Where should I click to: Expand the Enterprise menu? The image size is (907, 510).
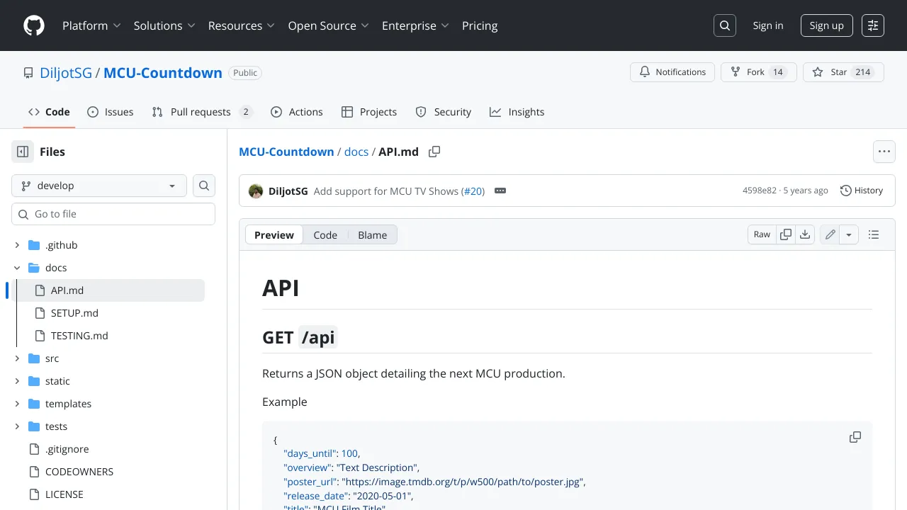tap(416, 25)
